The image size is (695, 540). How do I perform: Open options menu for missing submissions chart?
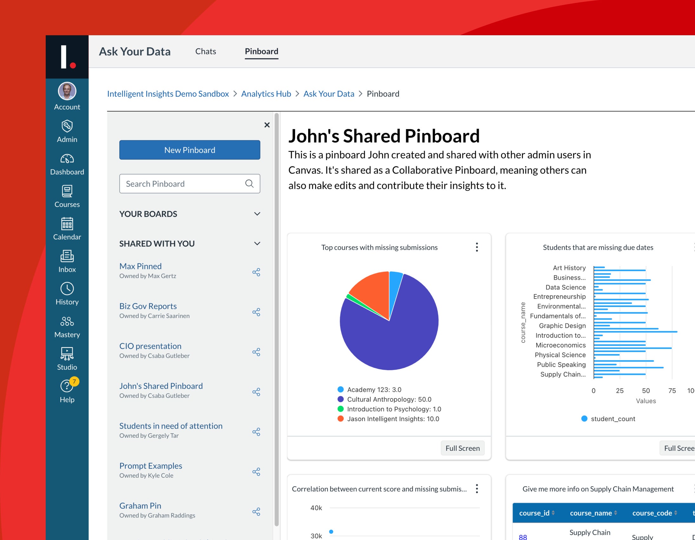(477, 247)
